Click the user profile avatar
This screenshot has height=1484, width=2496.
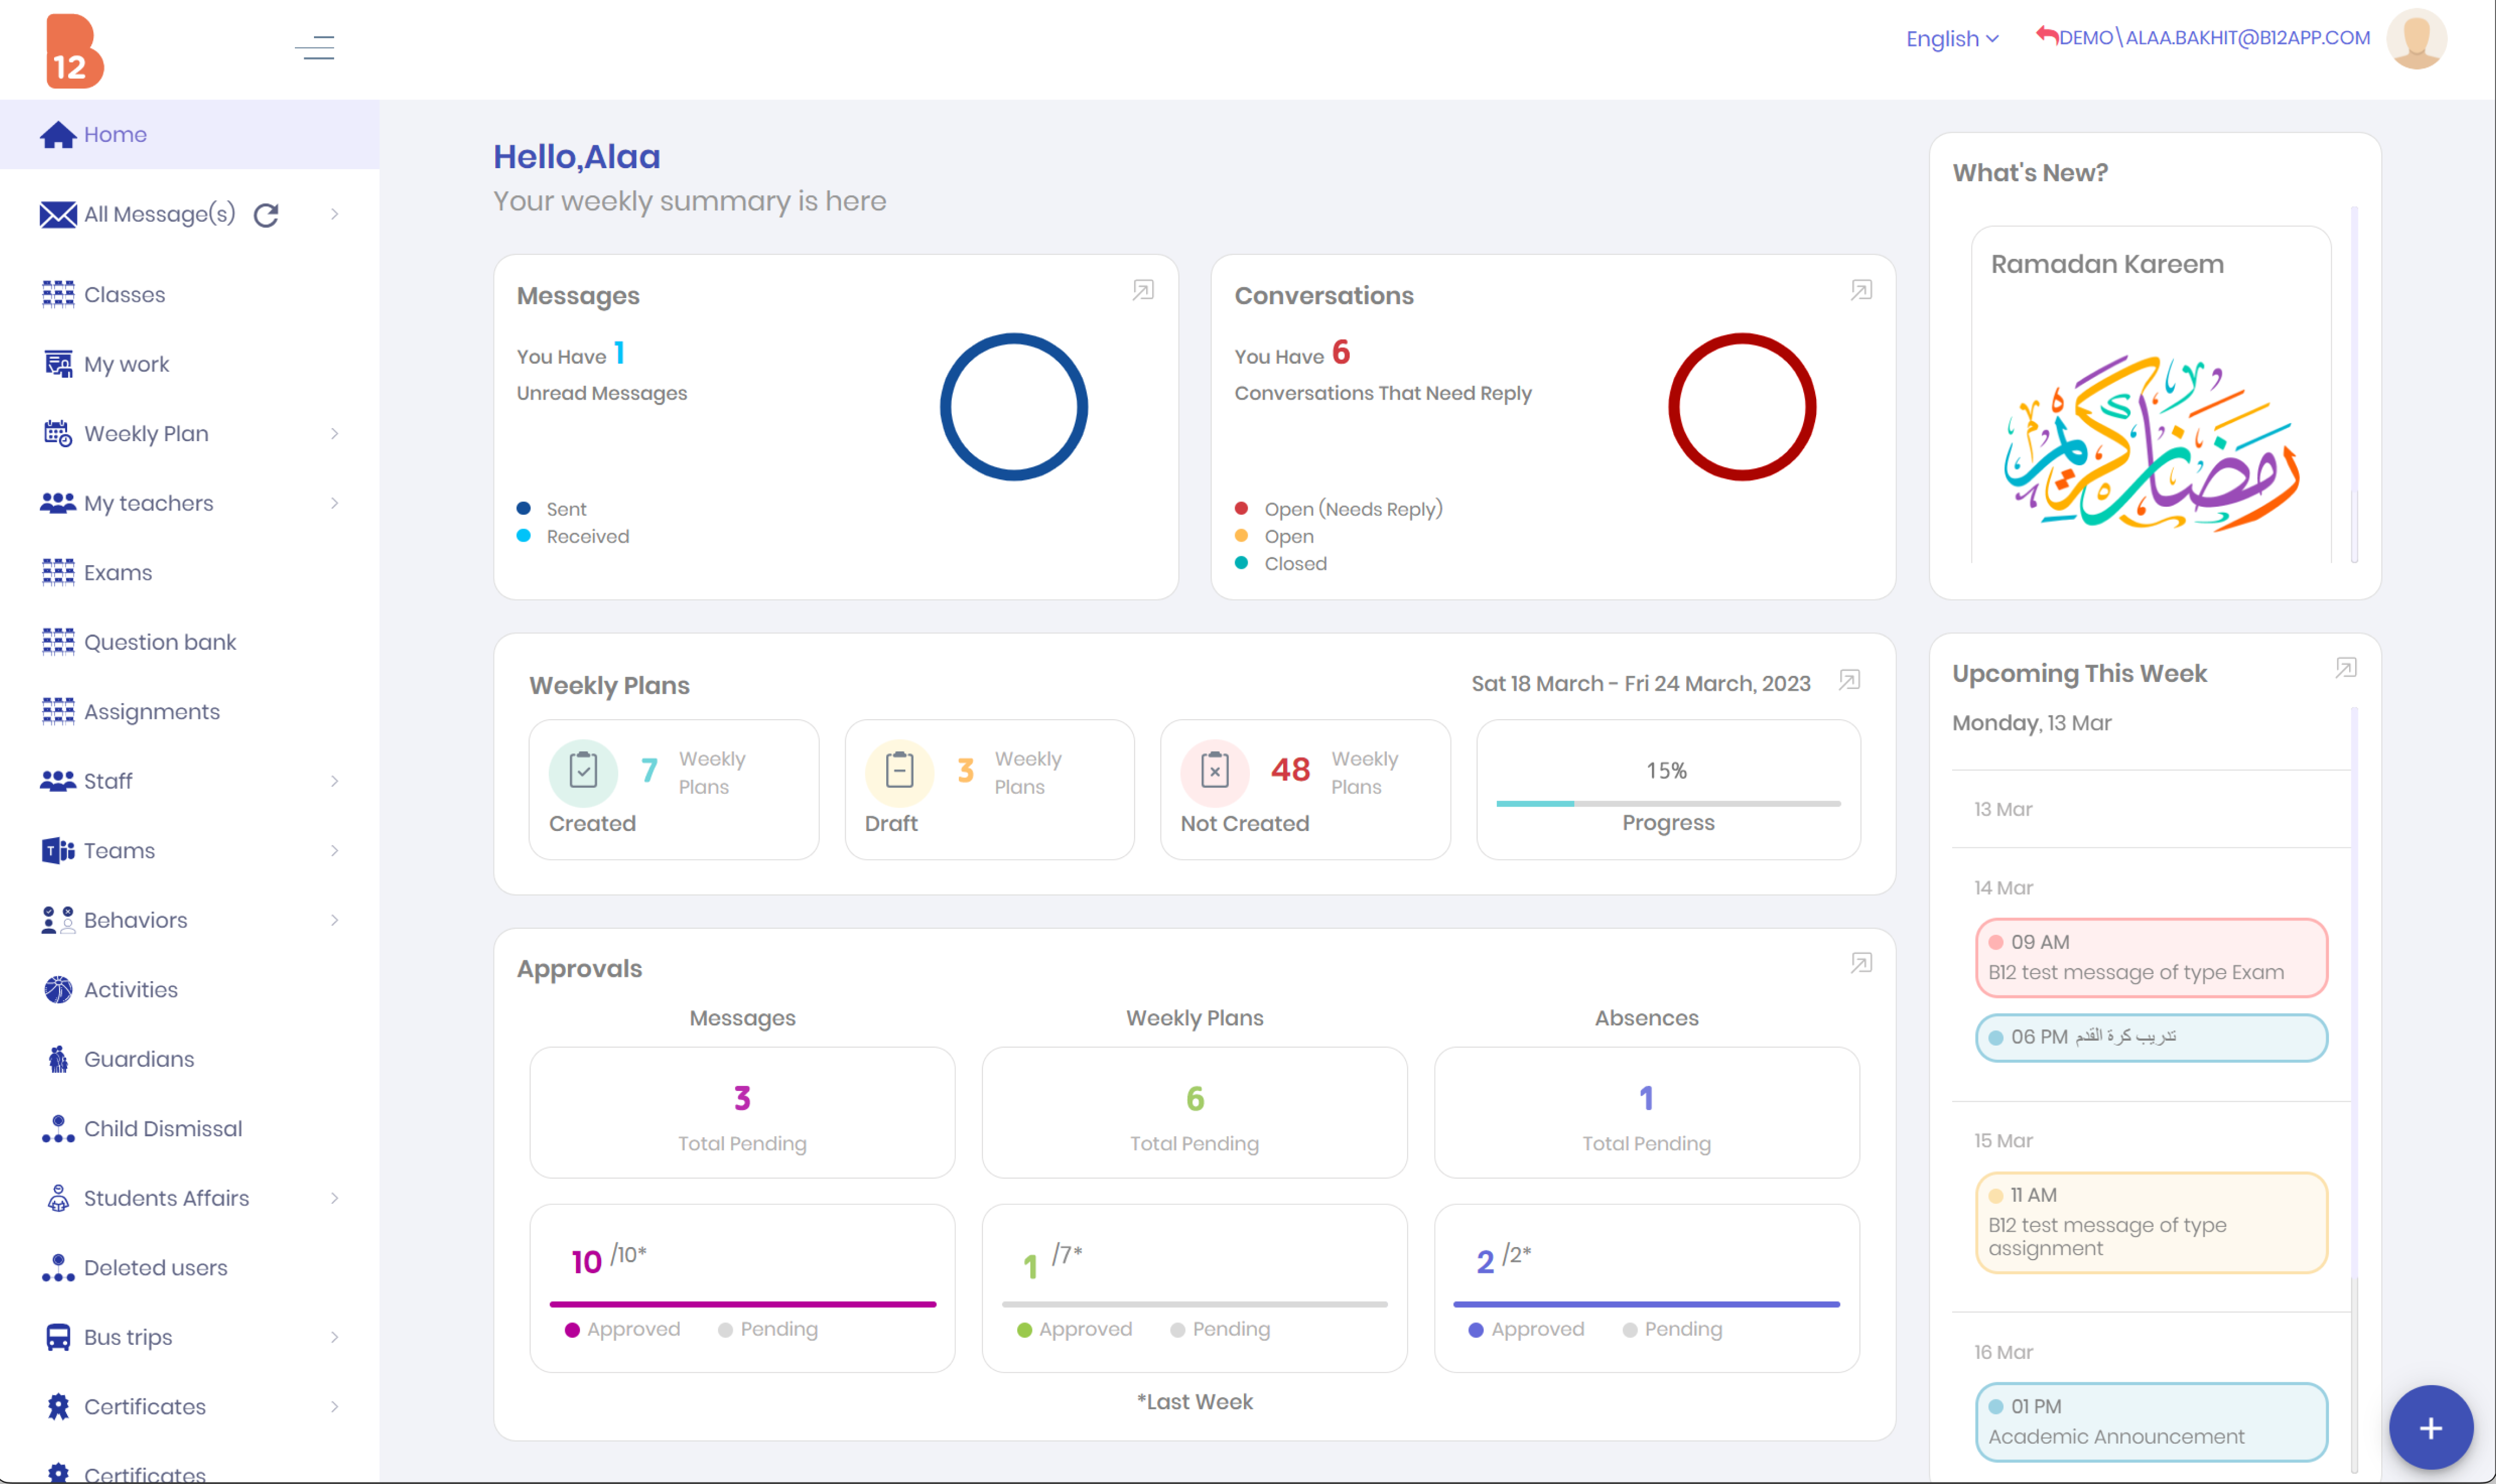pyautogui.click(x=2416, y=39)
